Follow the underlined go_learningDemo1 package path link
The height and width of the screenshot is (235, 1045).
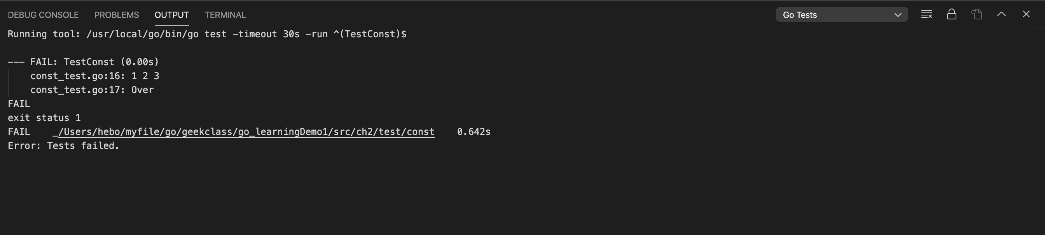[243, 132]
